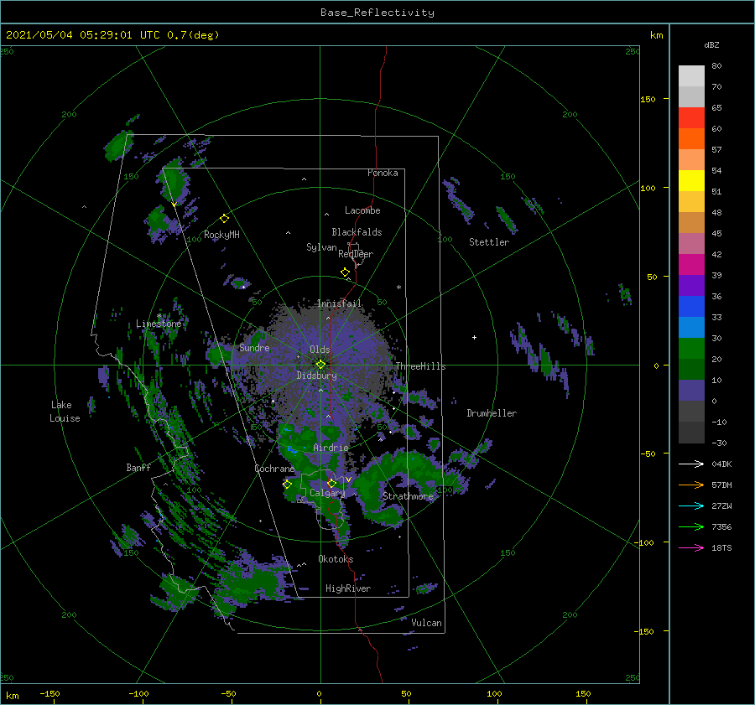Click the Vulcan city label
Screen dimensions: 755x705
coord(427,623)
